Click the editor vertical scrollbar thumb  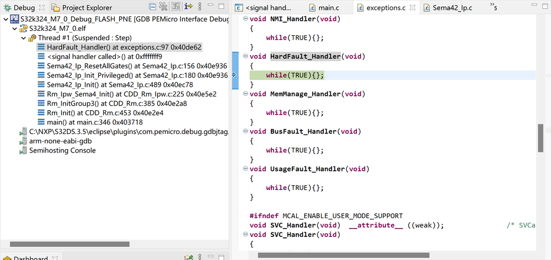(541, 138)
